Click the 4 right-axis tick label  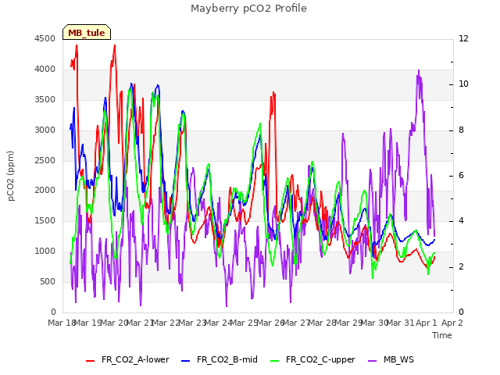click(x=461, y=220)
